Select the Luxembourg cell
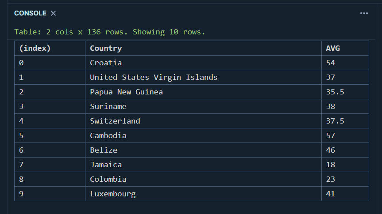The image size is (382, 214). point(112,194)
